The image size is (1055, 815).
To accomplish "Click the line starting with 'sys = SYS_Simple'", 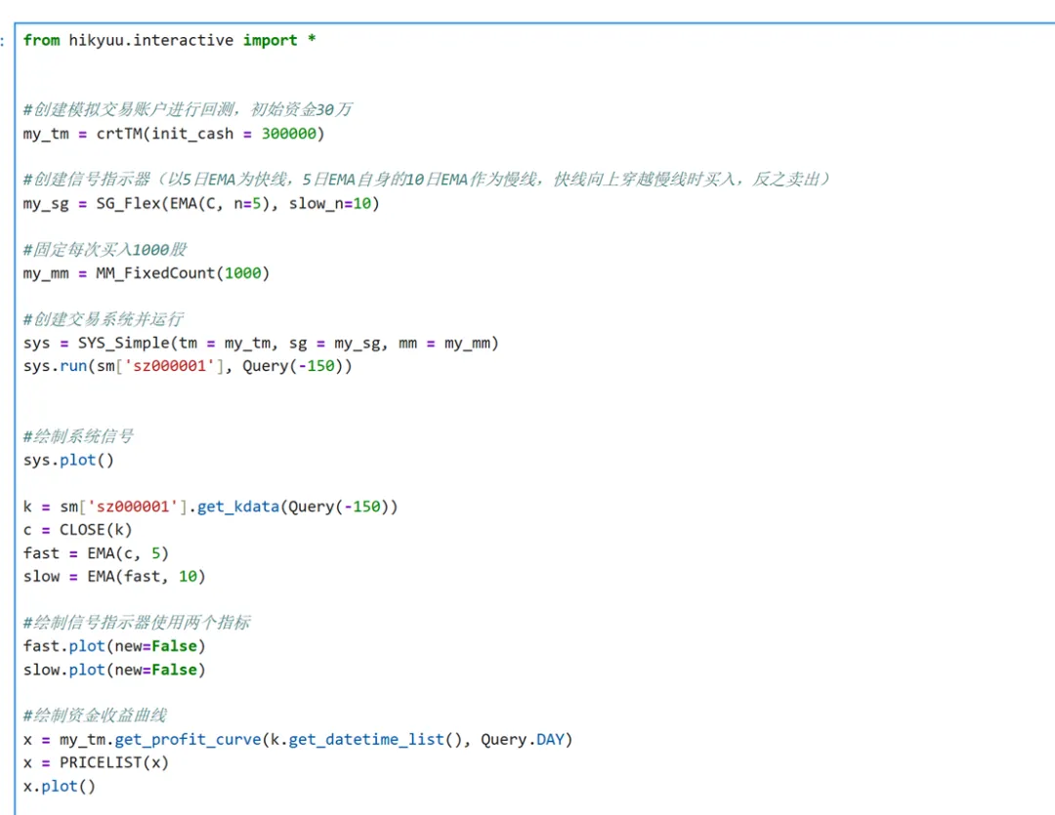I will pos(261,344).
